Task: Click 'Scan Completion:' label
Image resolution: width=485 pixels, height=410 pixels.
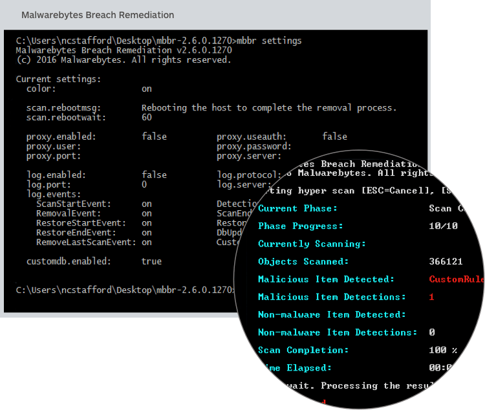Action: tap(303, 351)
